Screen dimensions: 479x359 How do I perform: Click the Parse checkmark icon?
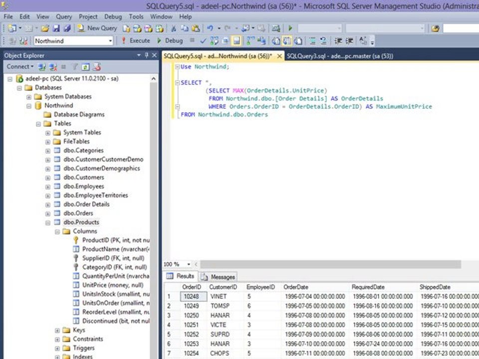coord(203,40)
